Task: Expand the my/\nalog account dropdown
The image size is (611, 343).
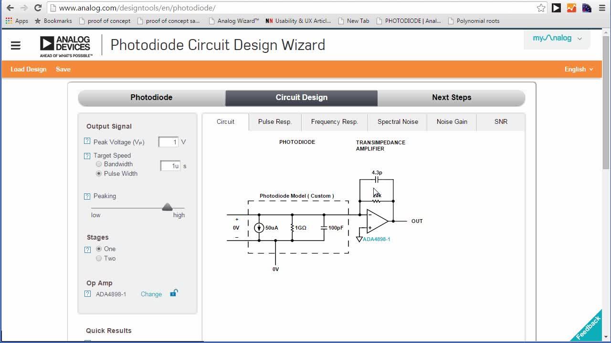Action: tap(558, 38)
